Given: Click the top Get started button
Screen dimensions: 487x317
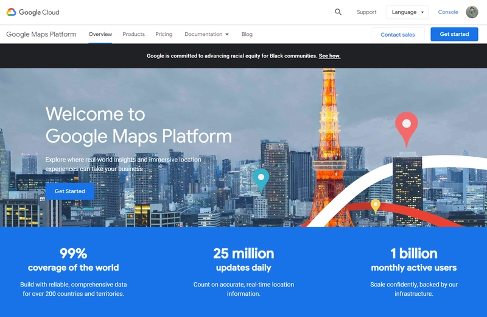Looking at the screenshot, I should [454, 34].
